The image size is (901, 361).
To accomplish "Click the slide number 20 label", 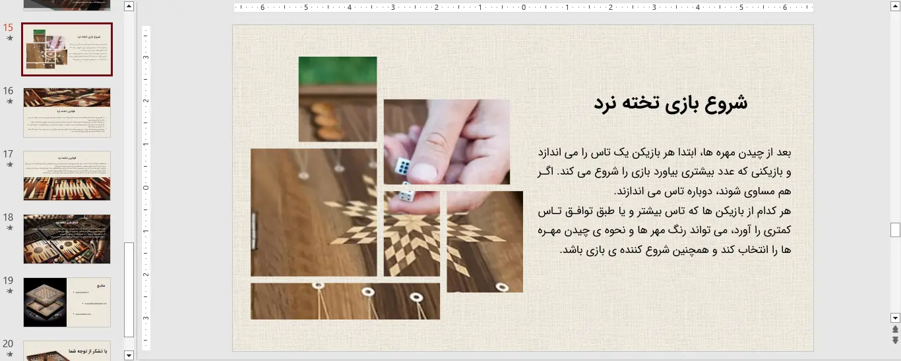I will pos(8,344).
